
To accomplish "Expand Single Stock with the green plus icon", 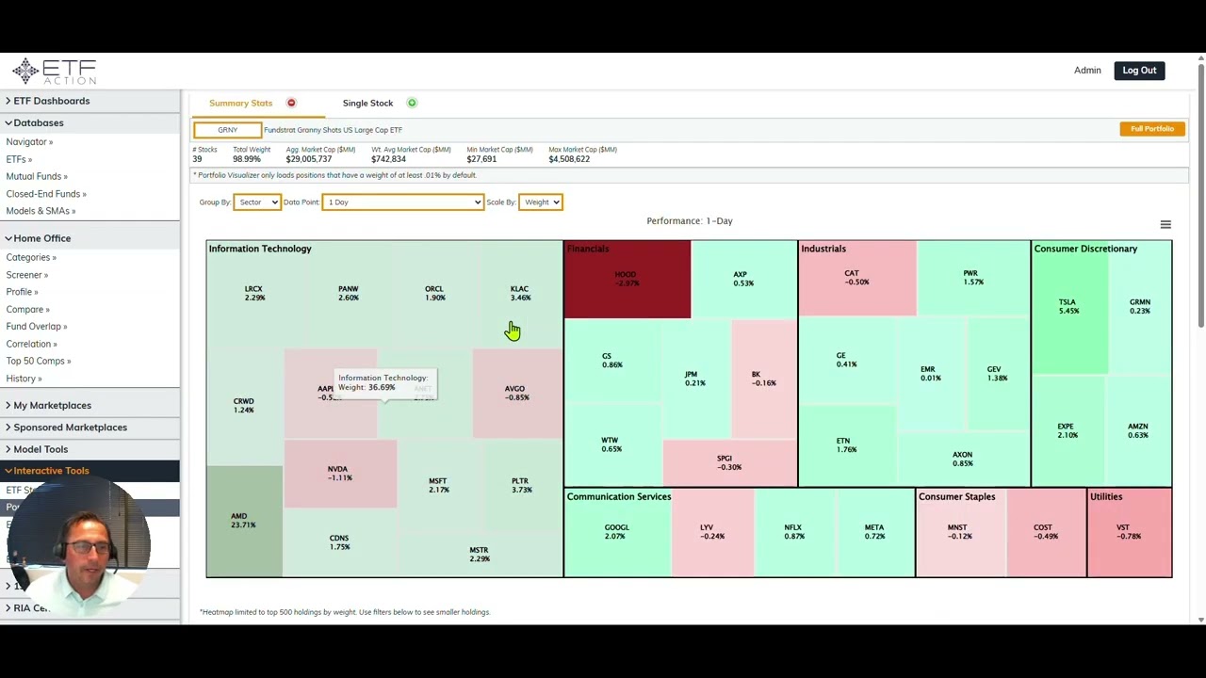I will tap(412, 103).
